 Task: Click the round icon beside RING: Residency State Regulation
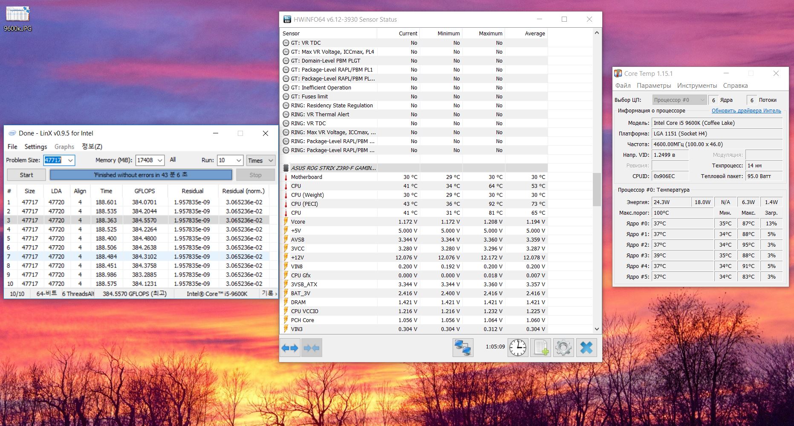[286, 106]
